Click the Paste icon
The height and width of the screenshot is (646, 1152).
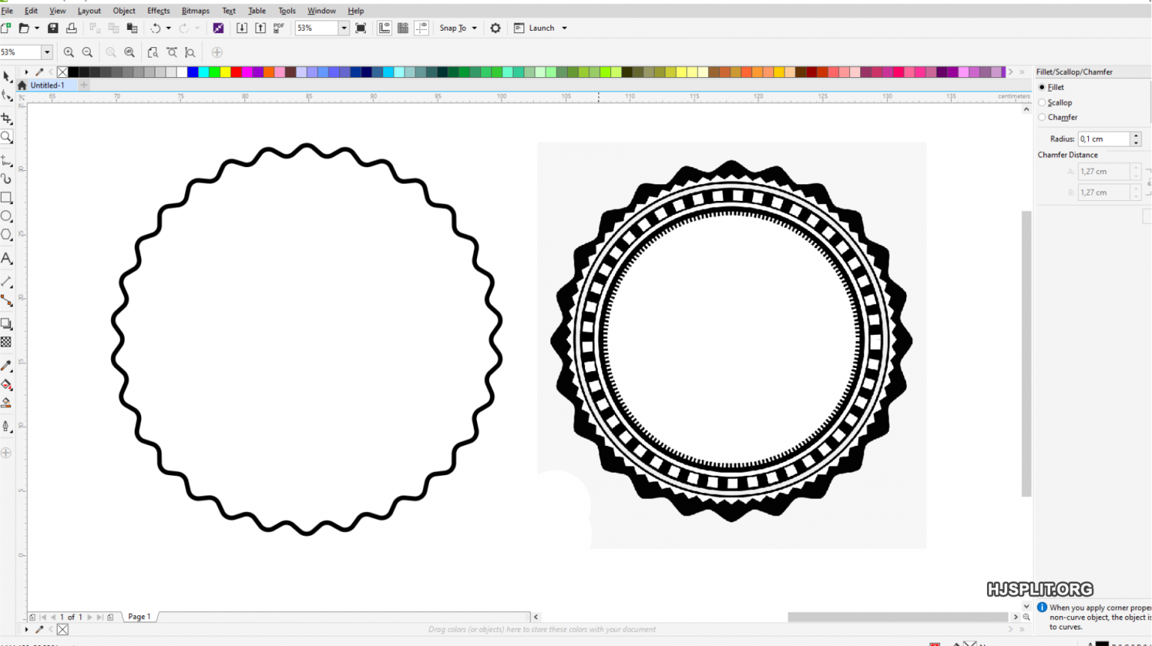[x=132, y=28]
